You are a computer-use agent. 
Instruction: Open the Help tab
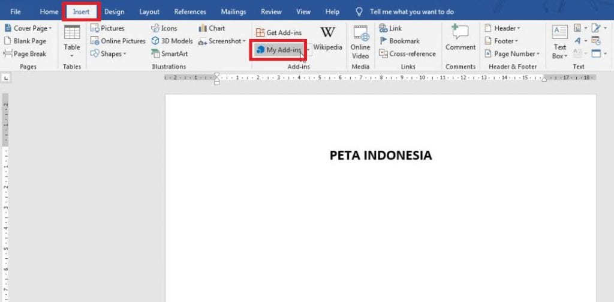click(332, 12)
